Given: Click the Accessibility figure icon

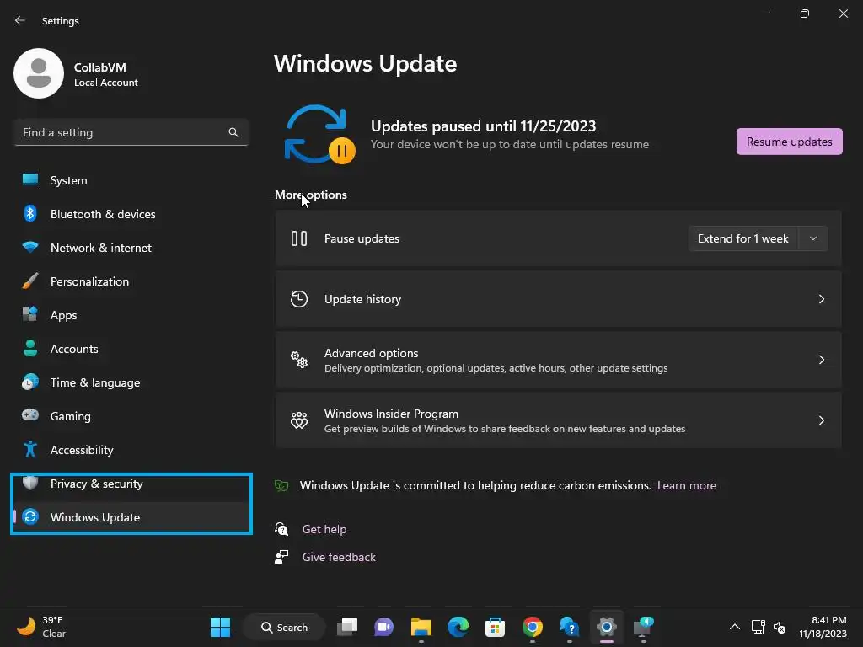Looking at the screenshot, I should coord(30,450).
